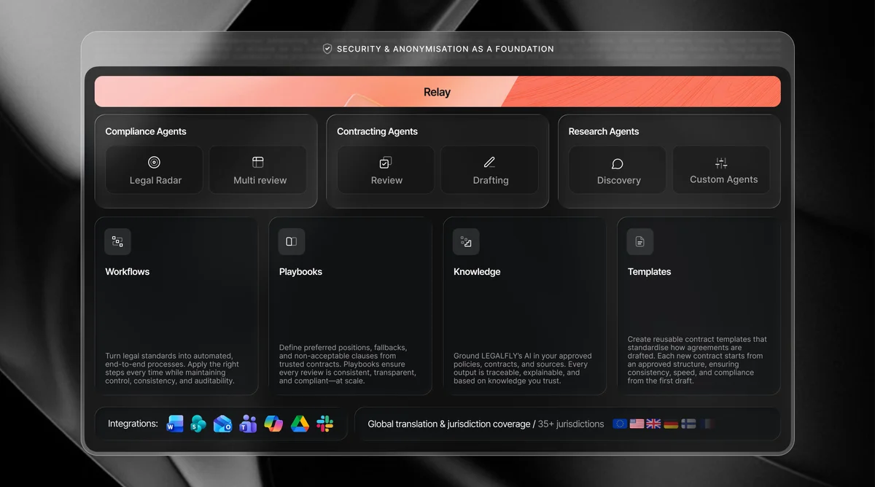
Task: Click the Relay banner
Action: pyautogui.click(x=437, y=91)
